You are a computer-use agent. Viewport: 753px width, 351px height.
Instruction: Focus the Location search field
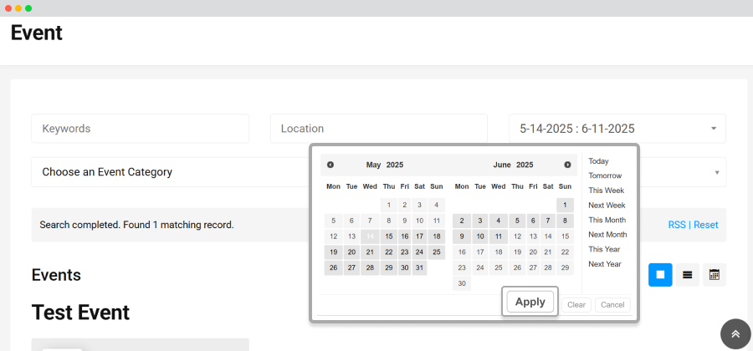379,129
